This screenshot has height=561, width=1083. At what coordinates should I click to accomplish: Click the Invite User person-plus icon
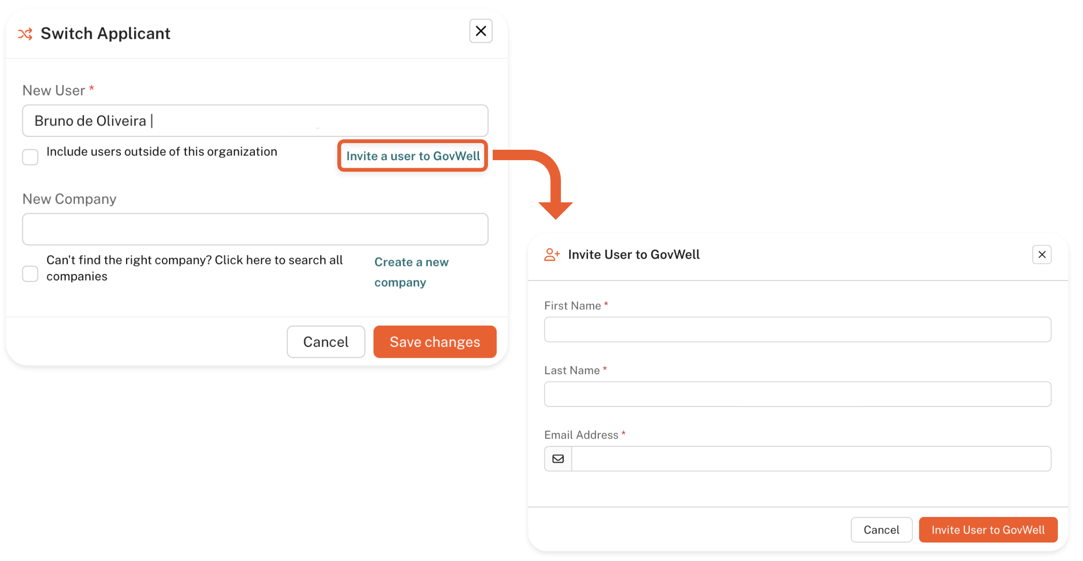click(551, 255)
